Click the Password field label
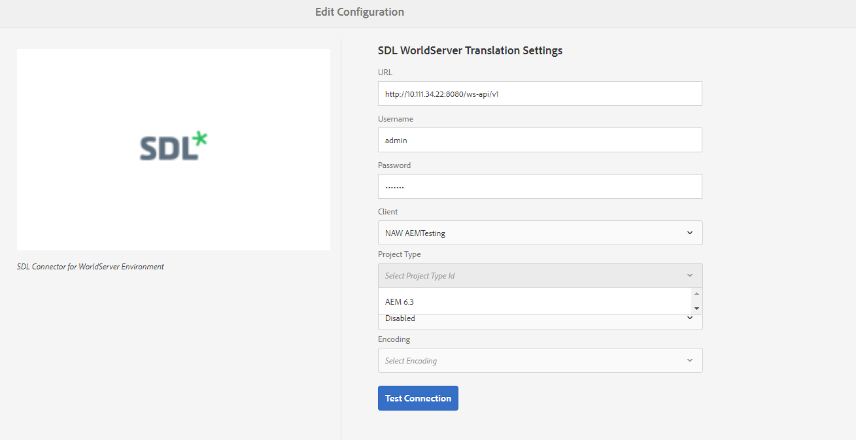Screen dimensions: 856x440 394,165
